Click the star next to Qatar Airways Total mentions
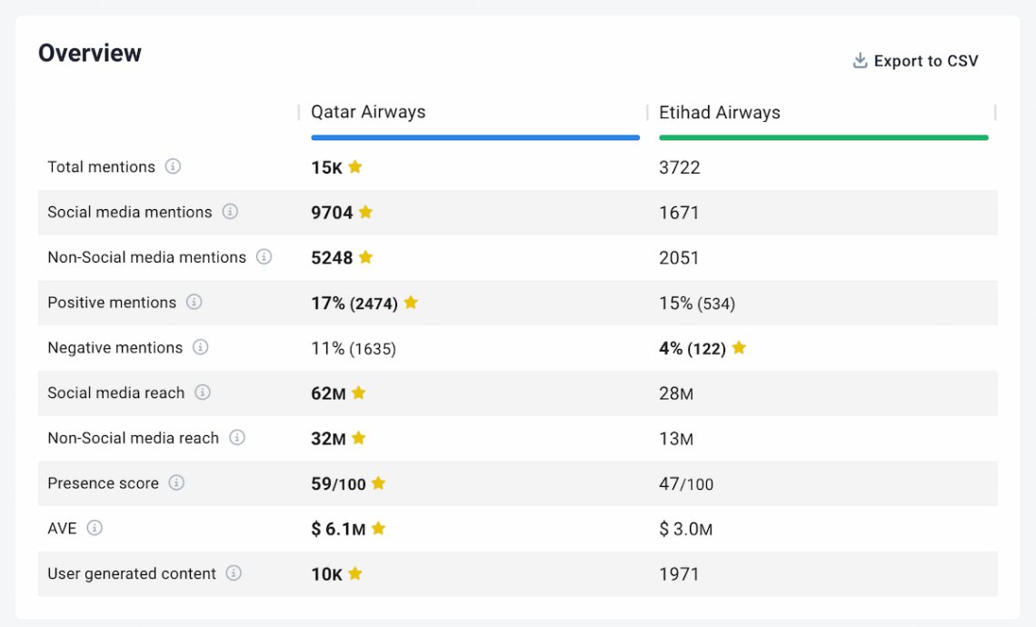The width and height of the screenshot is (1036, 627). pyautogui.click(x=354, y=167)
